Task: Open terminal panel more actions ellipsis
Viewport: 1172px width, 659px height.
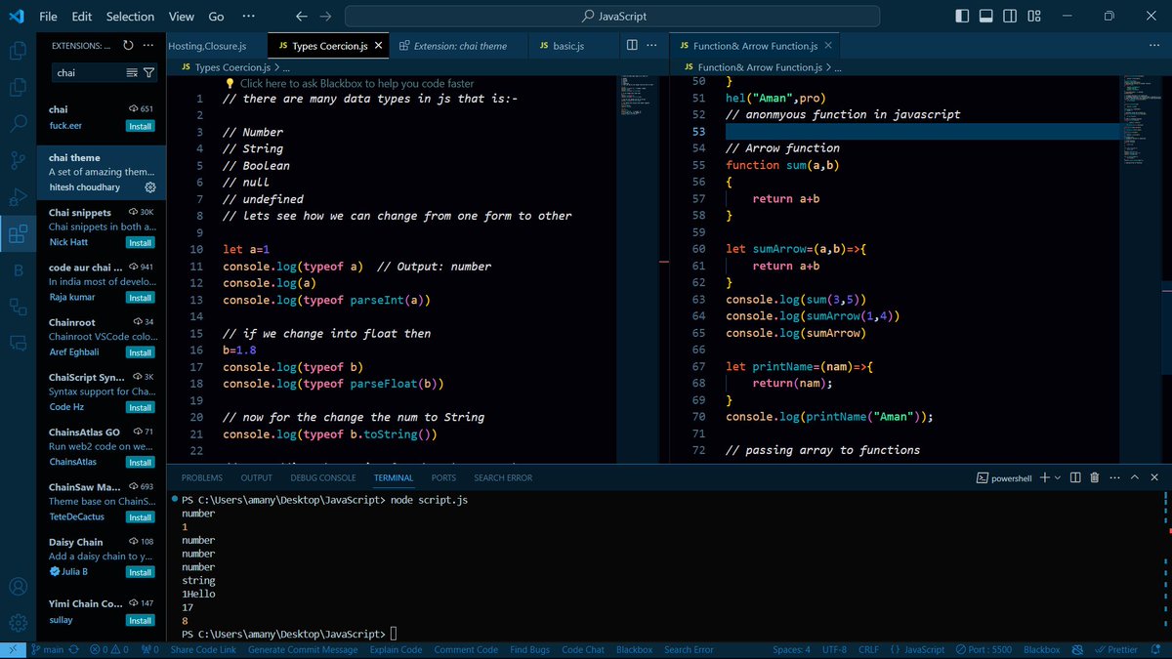Action: pyautogui.click(x=1114, y=477)
